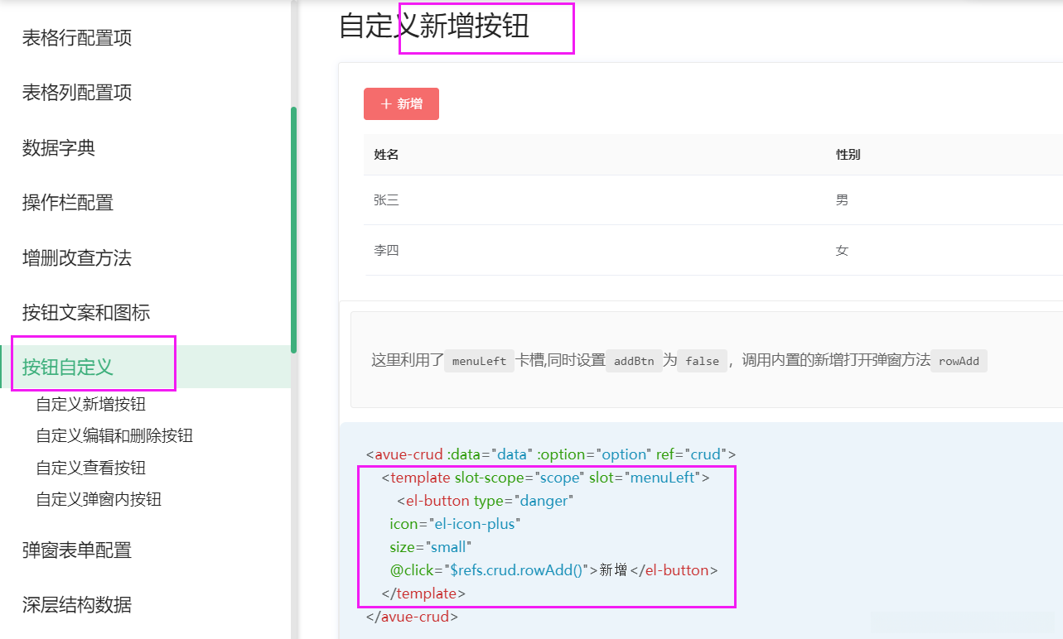Viewport: 1063px width, 639px height.
Task: Click the 女 gender cell
Action: click(842, 250)
